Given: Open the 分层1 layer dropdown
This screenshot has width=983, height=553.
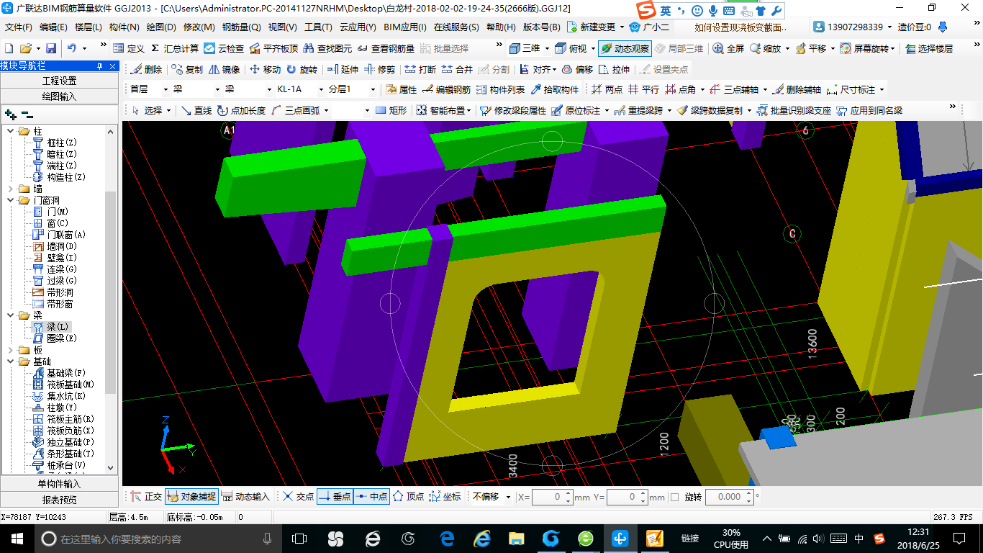Looking at the screenshot, I should point(372,89).
